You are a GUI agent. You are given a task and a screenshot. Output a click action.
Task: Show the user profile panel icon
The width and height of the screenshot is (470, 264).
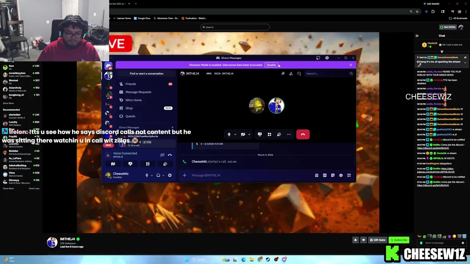[x=299, y=73]
